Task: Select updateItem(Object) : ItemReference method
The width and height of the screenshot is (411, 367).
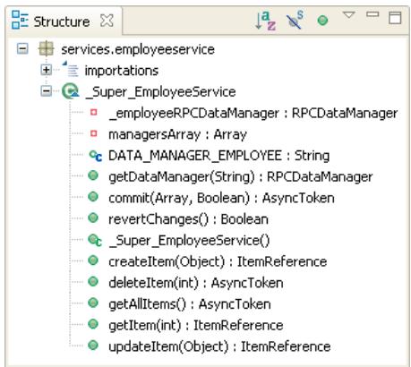Action: 219,346
